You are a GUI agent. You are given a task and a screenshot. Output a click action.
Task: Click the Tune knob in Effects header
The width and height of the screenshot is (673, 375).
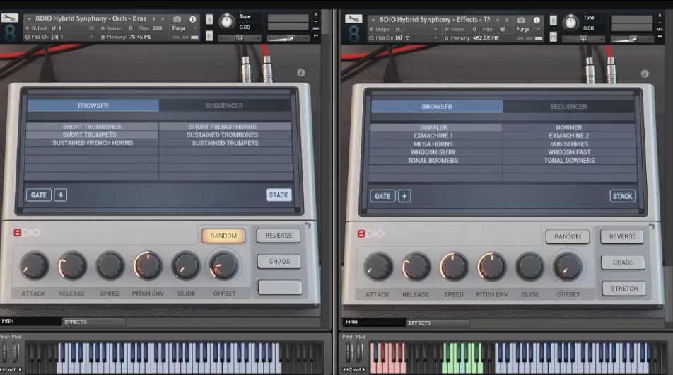[571, 22]
